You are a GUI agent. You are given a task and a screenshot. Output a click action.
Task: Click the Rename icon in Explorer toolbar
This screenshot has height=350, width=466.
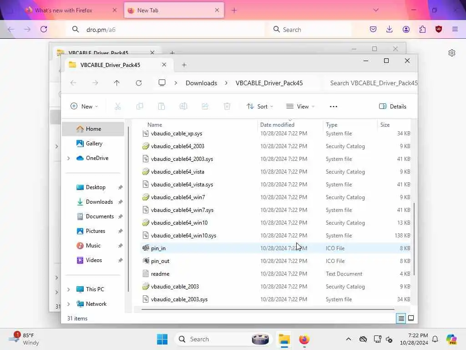[183, 106]
